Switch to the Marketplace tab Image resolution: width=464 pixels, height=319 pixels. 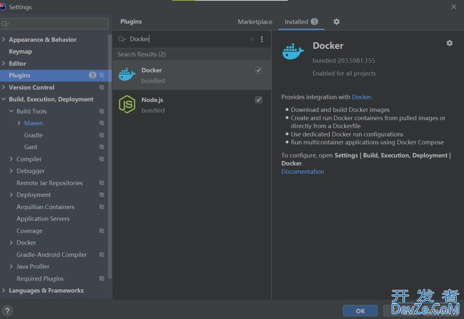pyautogui.click(x=255, y=22)
